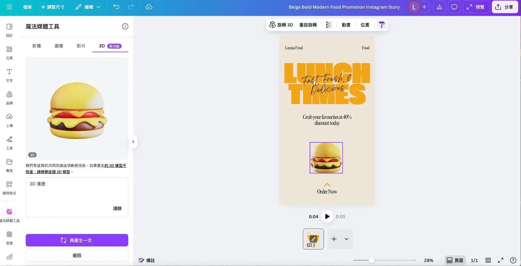The width and height of the screenshot is (521, 266).
Task: Open the comments speech bubble icon
Action: click(454, 7)
